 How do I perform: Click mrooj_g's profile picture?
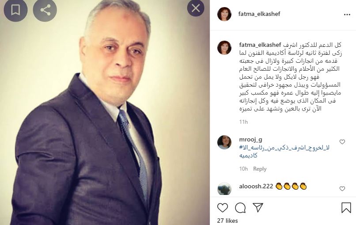point(224,142)
